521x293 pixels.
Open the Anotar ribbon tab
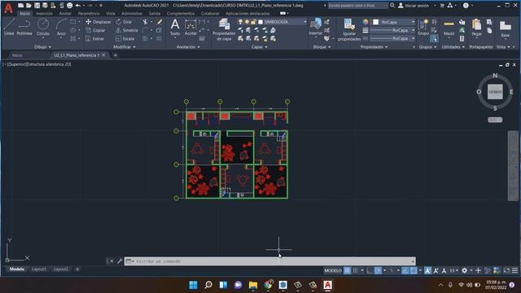[65, 13]
